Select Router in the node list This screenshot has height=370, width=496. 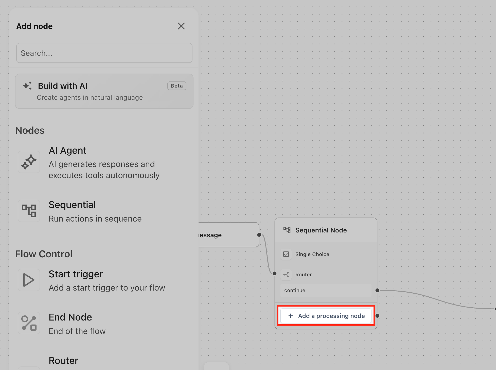pyautogui.click(x=63, y=361)
